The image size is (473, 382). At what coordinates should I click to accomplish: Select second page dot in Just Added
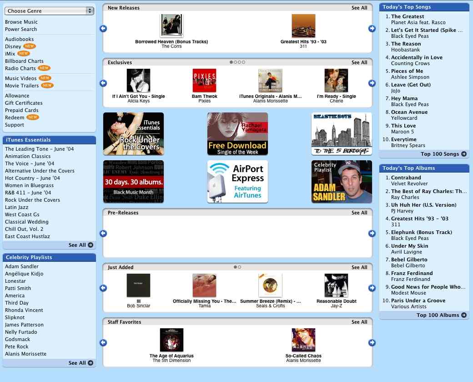coord(240,267)
